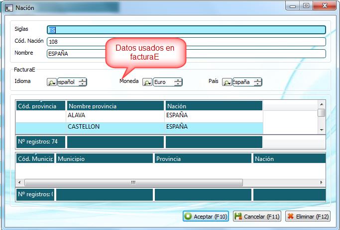The height and width of the screenshot is (230, 340).
Task: Click the Municipio column header
Action: pyautogui.click(x=104, y=159)
